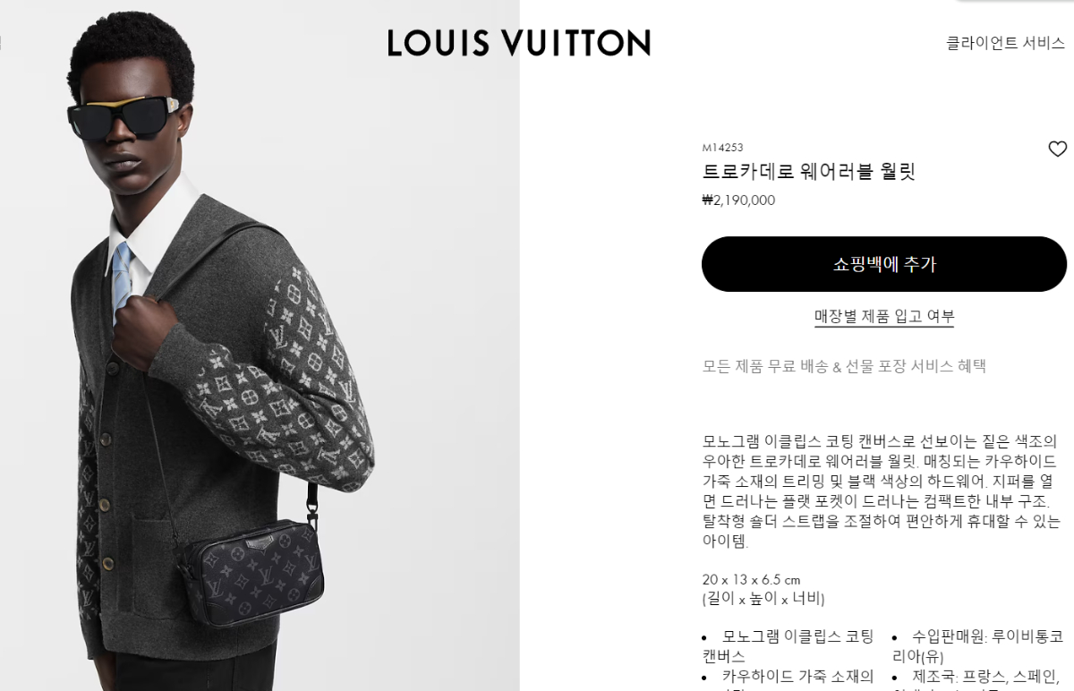Click the 20 x 13 x 6.5 cm dimensions
Screen dimensions: 1074x691
point(751,579)
